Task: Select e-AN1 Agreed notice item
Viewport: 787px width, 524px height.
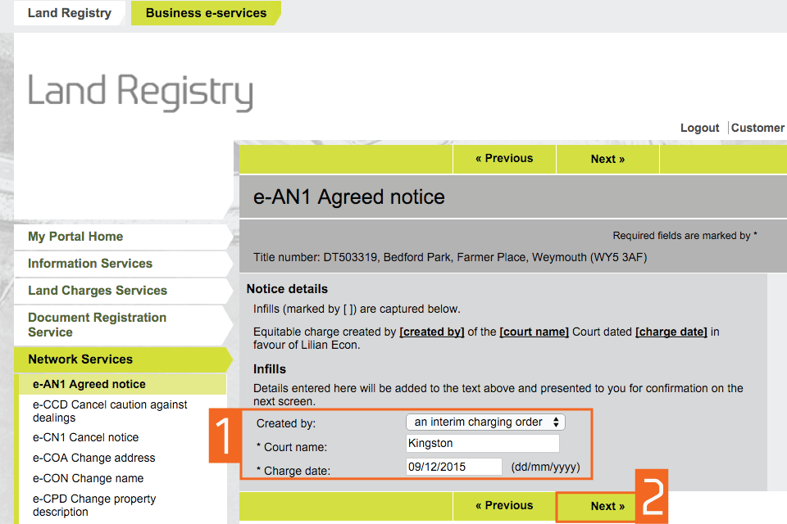Action: [89, 384]
